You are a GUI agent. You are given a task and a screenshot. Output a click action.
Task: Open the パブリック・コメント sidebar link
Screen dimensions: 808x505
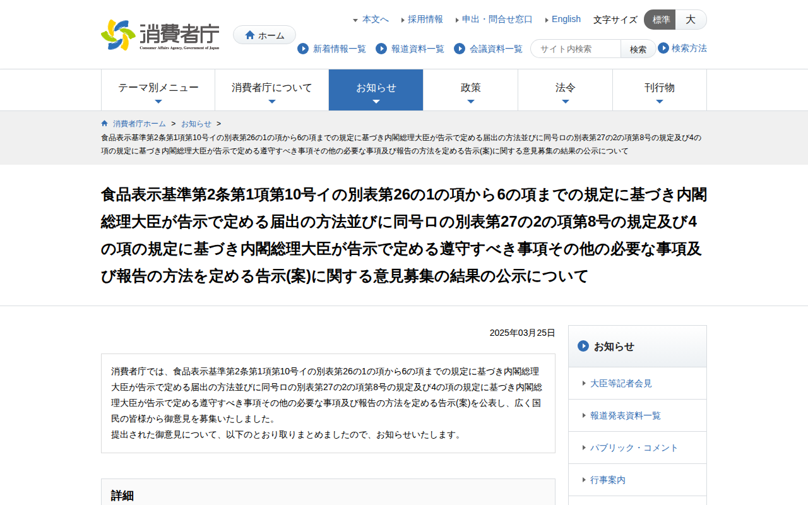[633, 448]
